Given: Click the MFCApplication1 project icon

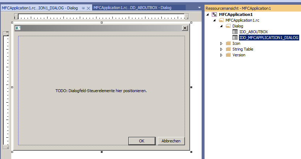Looking at the screenshot, I should coord(214,14).
